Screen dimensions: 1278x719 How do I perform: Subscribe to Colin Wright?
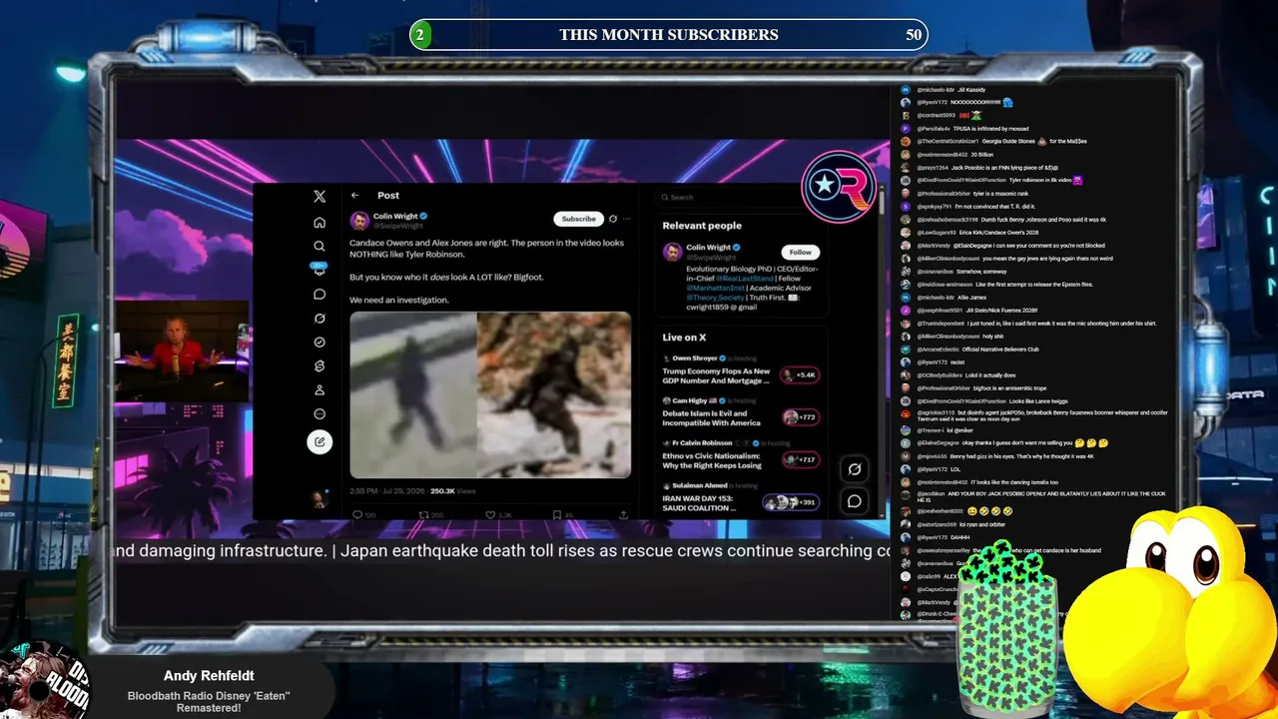pyautogui.click(x=578, y=219)
